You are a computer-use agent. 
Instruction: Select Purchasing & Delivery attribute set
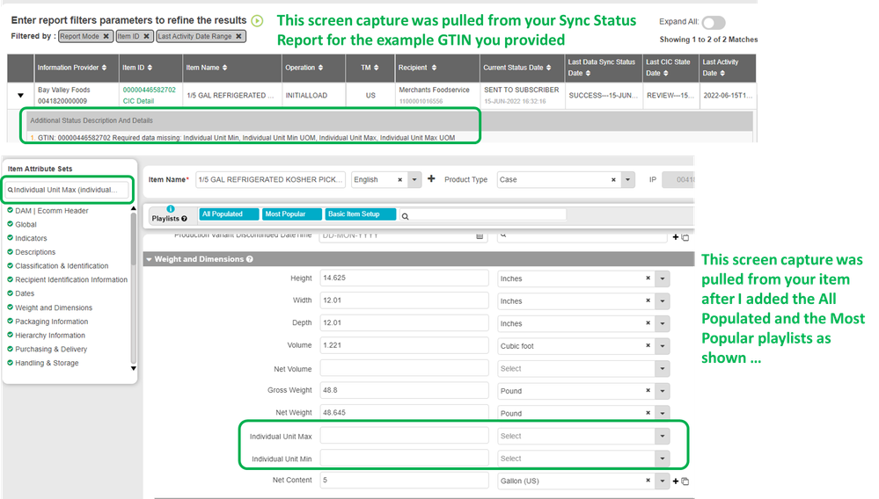[51, 349]
